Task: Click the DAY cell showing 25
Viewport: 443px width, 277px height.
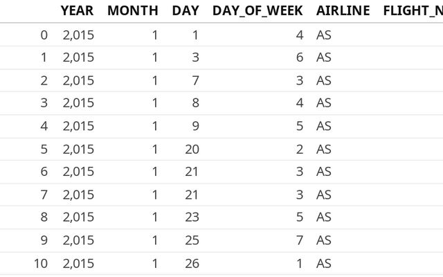Action: click(192, 240)
